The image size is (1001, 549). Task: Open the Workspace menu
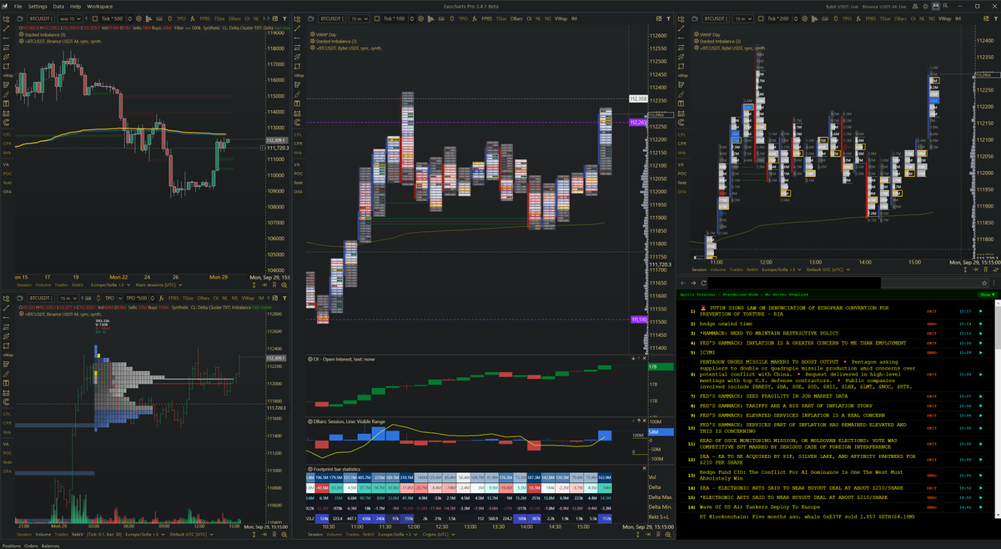(x=100, y=6)
